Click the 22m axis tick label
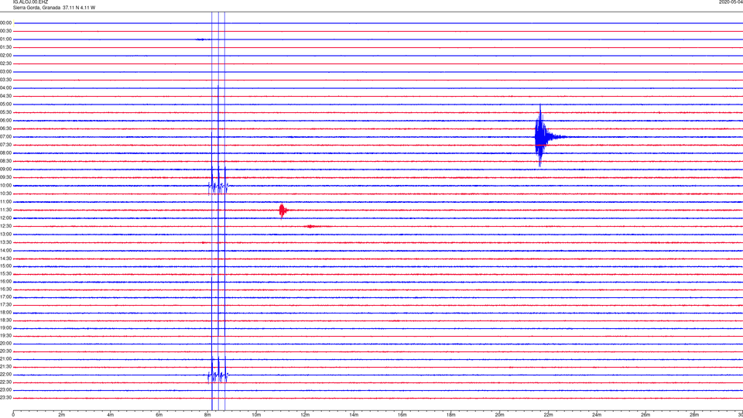Screen dimensions: 743x418 pos(548,415)
